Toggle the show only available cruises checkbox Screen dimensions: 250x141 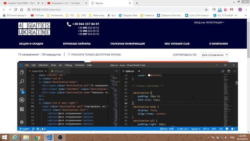pyautogui.click(x=69, y=54)
